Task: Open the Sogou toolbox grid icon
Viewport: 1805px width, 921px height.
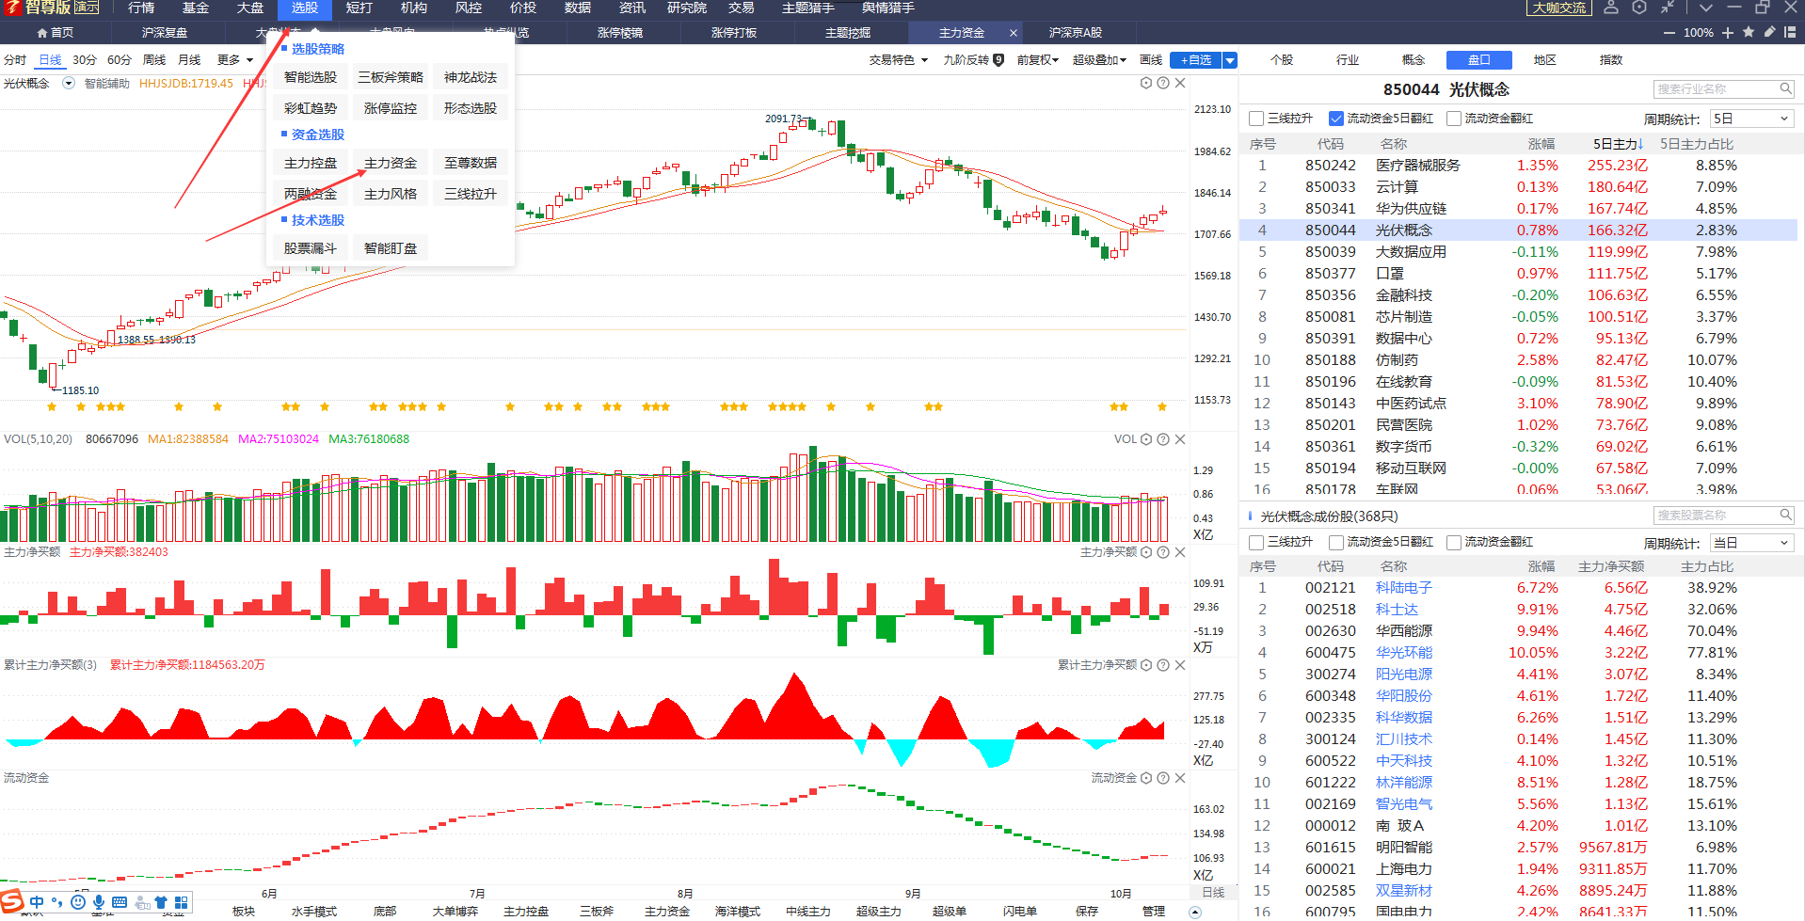Action: pyautogui.click(x=182, y=902)
